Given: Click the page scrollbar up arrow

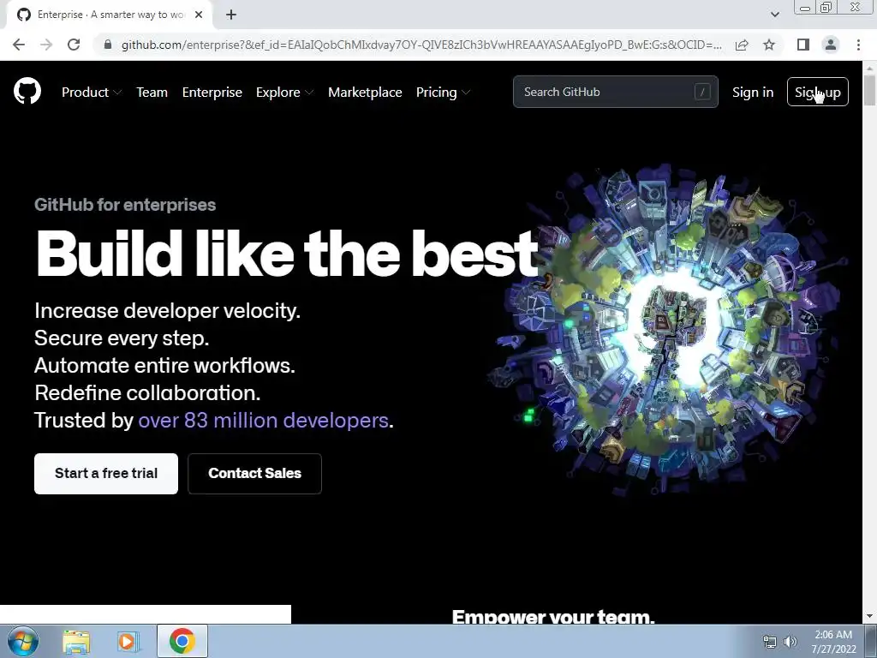Looking at the screenshot, I should coord(870,68).
